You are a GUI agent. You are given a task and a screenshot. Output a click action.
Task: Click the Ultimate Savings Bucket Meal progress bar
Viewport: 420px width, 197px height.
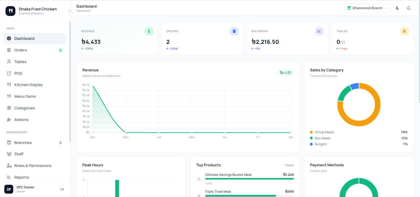coord(249,179)
